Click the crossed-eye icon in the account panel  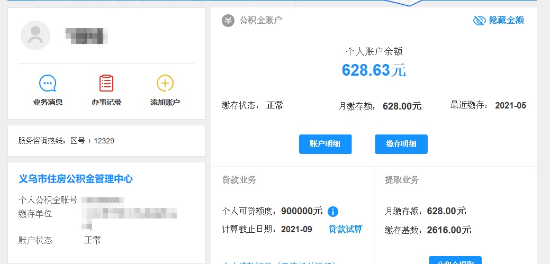[479, 21]
